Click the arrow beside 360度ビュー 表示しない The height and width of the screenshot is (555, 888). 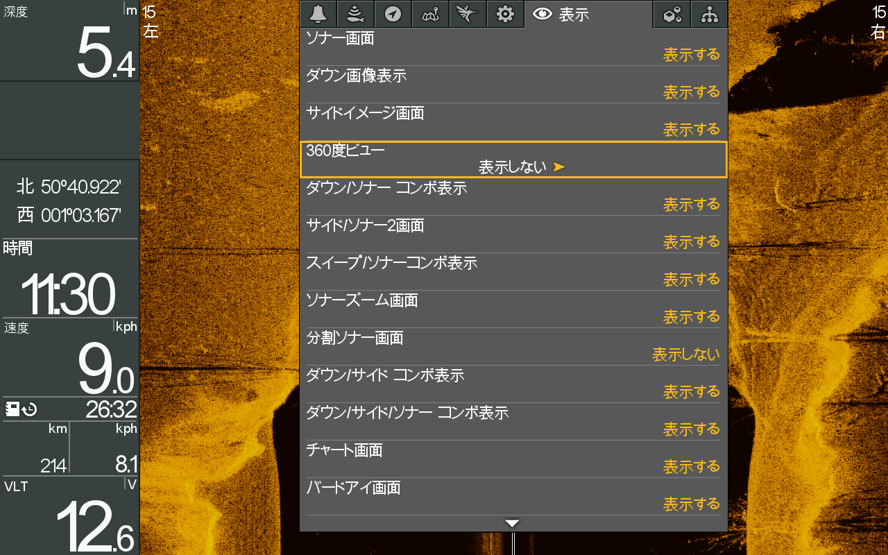click(559, 167)
